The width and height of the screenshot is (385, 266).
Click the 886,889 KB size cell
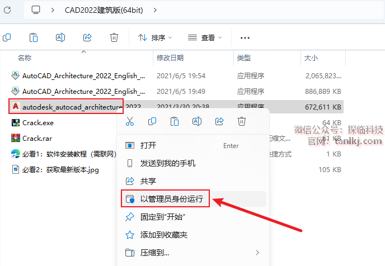pos(323,92)
